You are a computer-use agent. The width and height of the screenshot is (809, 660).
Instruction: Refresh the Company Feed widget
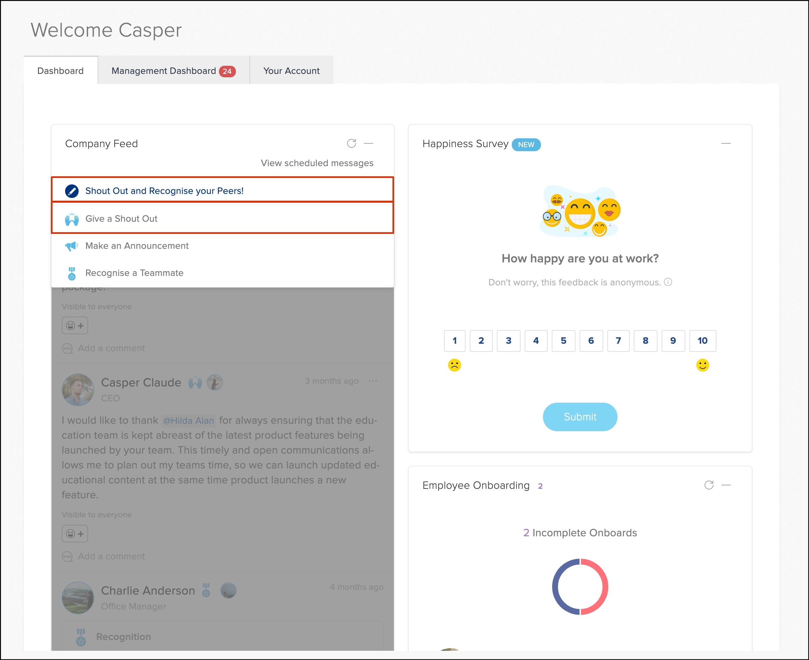pos(351,143)
